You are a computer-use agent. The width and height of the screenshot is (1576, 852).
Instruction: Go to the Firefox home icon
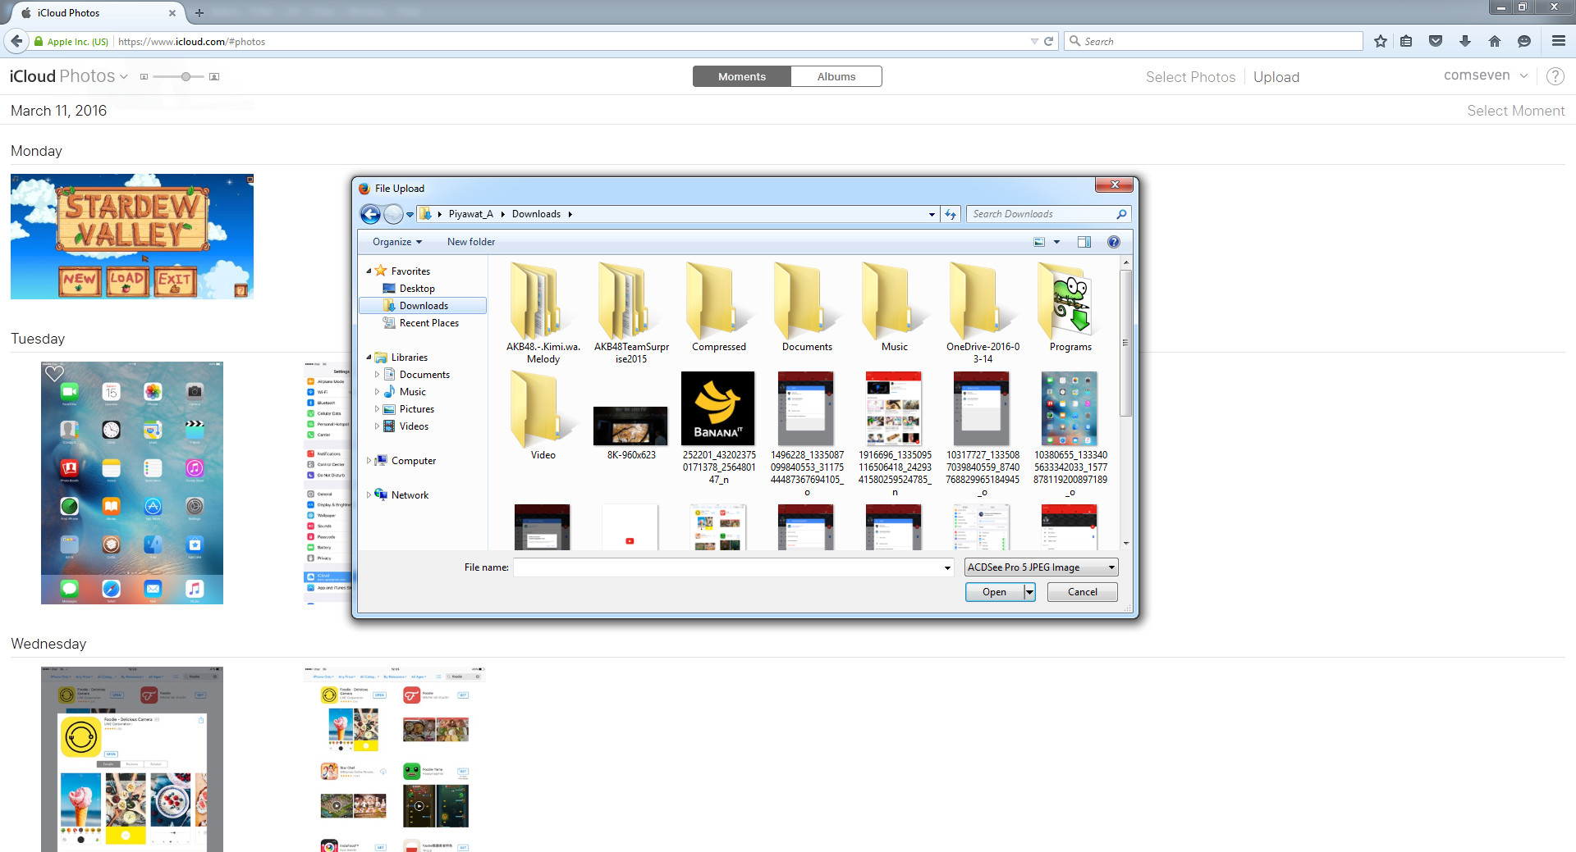(x=1495, y=41)
